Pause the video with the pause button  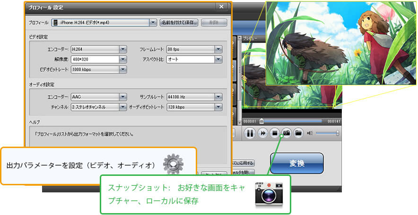(250, 133)
